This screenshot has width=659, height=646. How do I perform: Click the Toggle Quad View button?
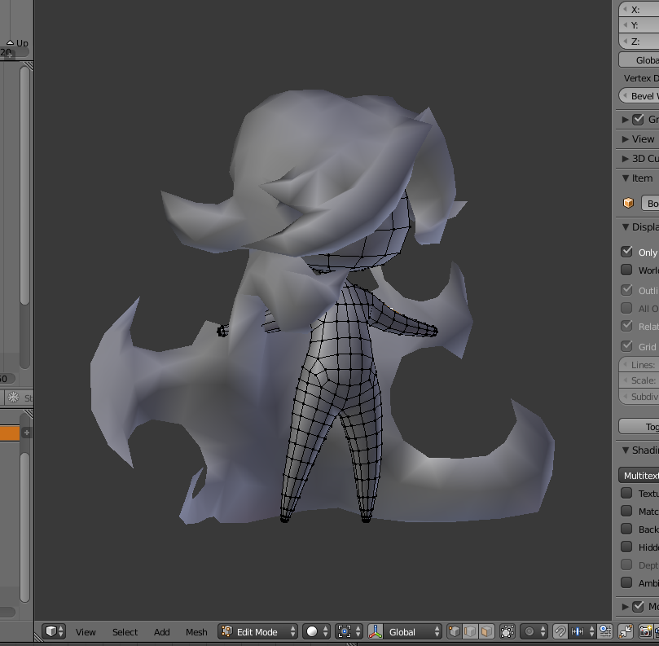click(639, 426)
